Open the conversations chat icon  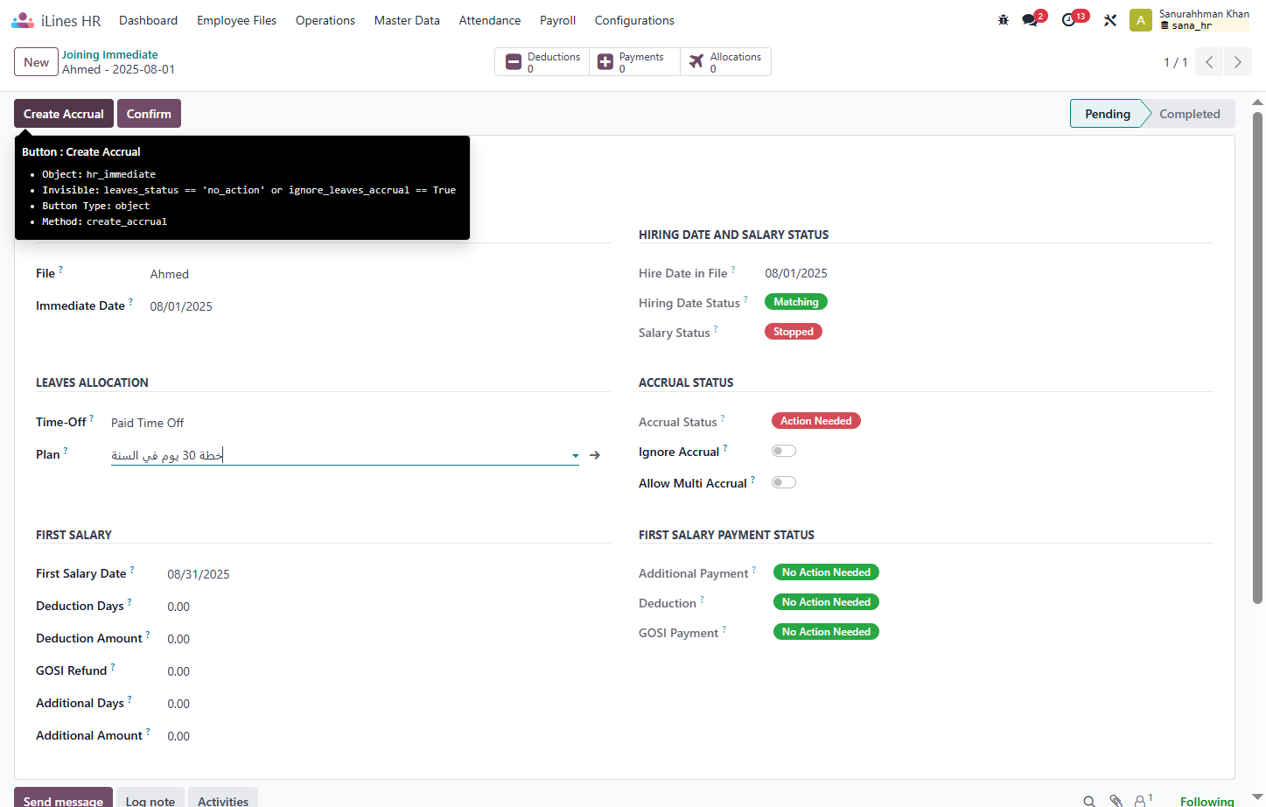1030,20
